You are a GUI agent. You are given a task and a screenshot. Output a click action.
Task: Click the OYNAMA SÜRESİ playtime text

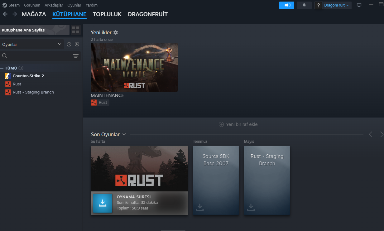pyautogui.click(x=134, y=197)
